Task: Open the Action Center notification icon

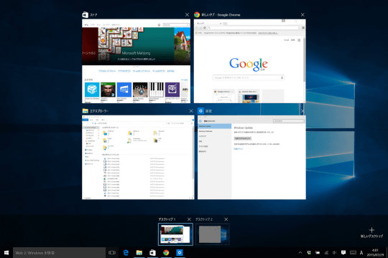Action: click(343, 252)
